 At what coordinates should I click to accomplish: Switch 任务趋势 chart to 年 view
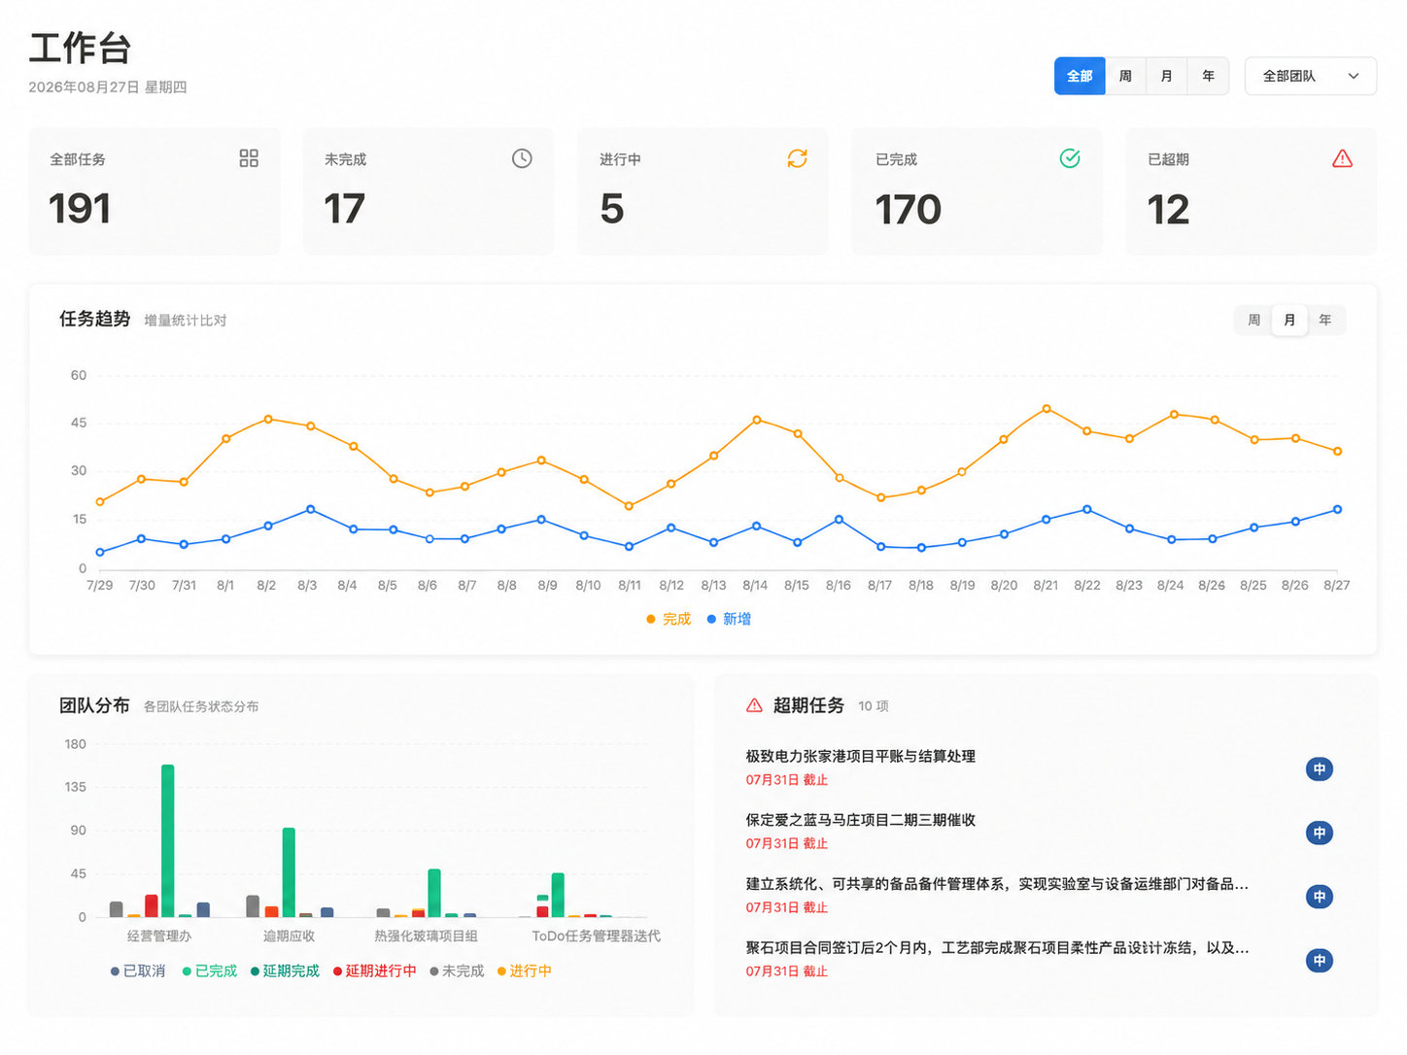[x=1325, y=320]
